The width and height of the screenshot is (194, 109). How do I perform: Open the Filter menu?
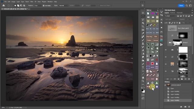tap(32, 2)
